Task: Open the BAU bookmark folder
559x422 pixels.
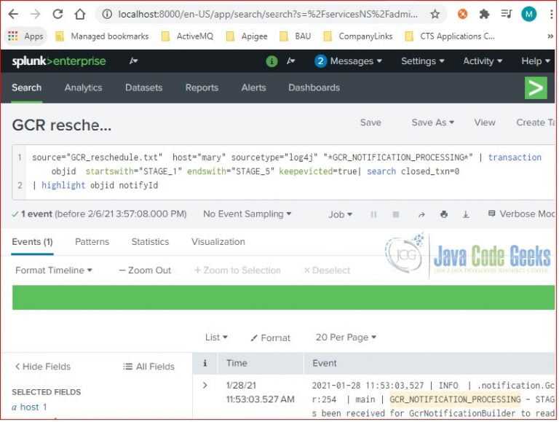Action: click(296, 36)
